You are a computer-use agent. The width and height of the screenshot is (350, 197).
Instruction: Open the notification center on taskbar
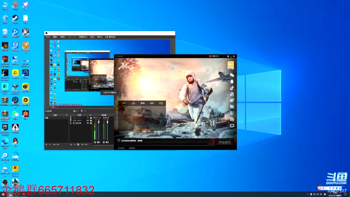(346, 194)
